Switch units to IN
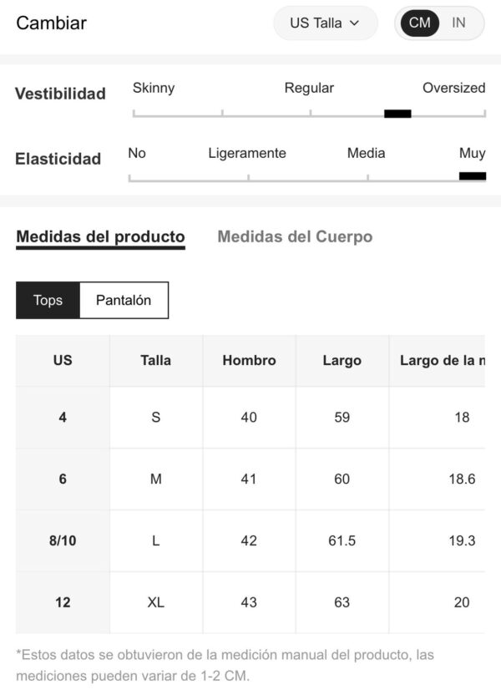This screenshot has height=695, width=501. pyautogui.click(x=458, y=23)
